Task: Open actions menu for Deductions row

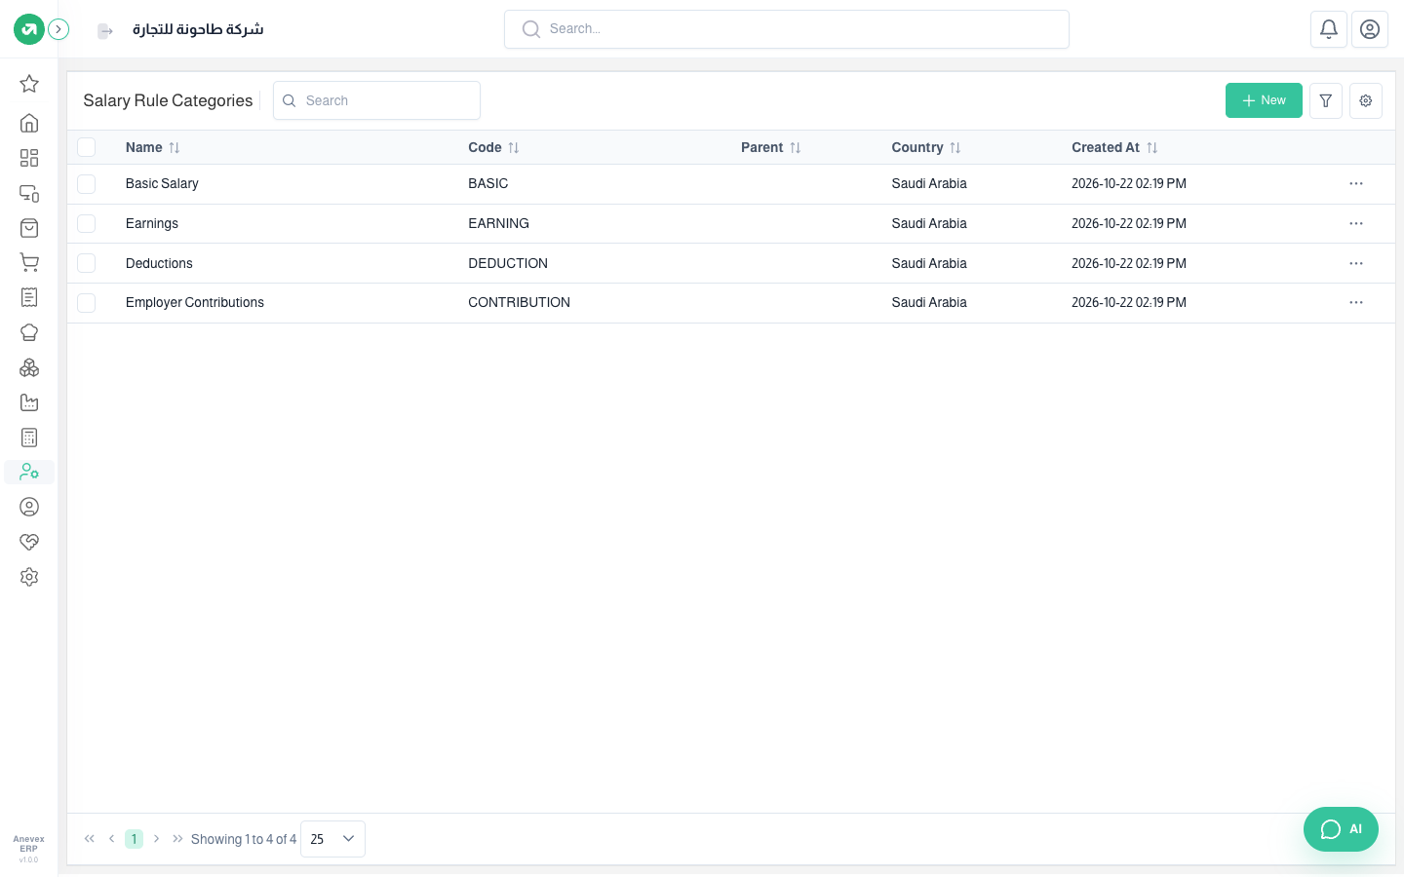Action: tap(1356, 263)
